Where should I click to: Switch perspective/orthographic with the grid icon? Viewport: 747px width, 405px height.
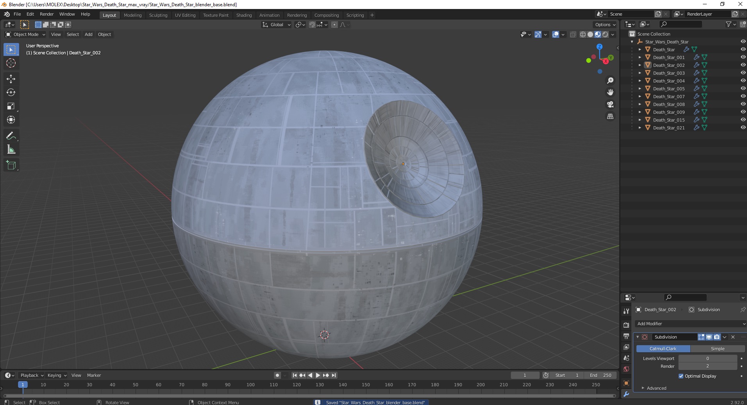pyautogui.click(x=610, y=116)
